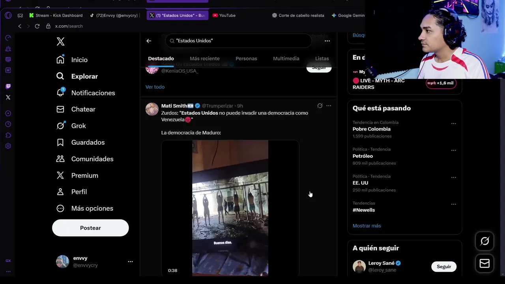Click the GX icon at sidebar bottom

pyautogui.click(x=8, y=261)
